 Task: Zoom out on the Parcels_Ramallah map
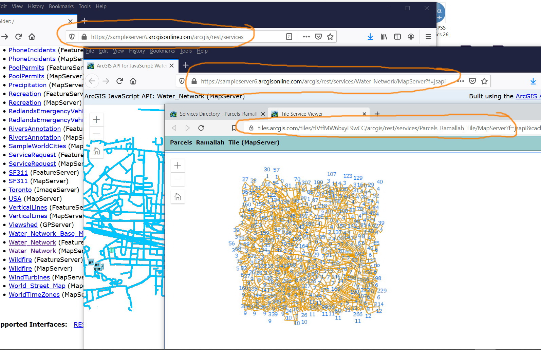point(178,179)
